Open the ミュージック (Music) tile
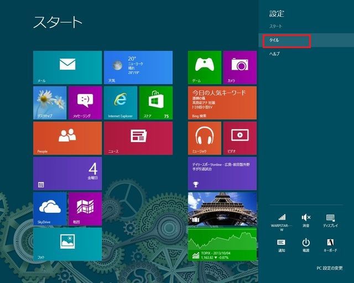This screenshot has height=283, width=354. tap(205, 138)
